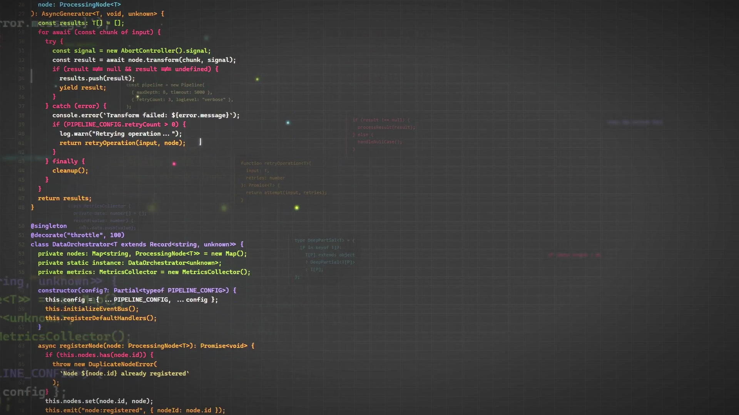This screenshot has width=739, height=415.
Task: Click the 'class DataOrchestrator<T extends Record' line
Action: click(x=137, y=244)
